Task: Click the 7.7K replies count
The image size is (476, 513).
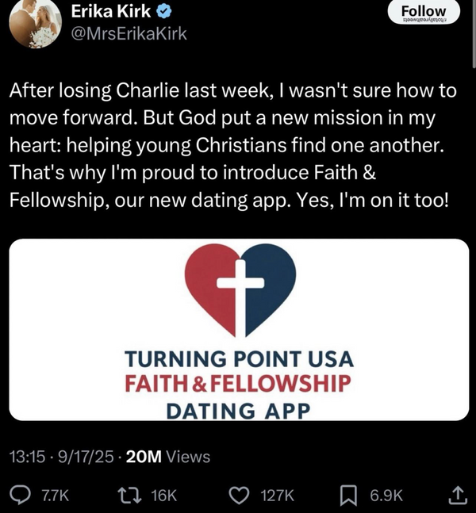Action: click(x=55, y=496)
